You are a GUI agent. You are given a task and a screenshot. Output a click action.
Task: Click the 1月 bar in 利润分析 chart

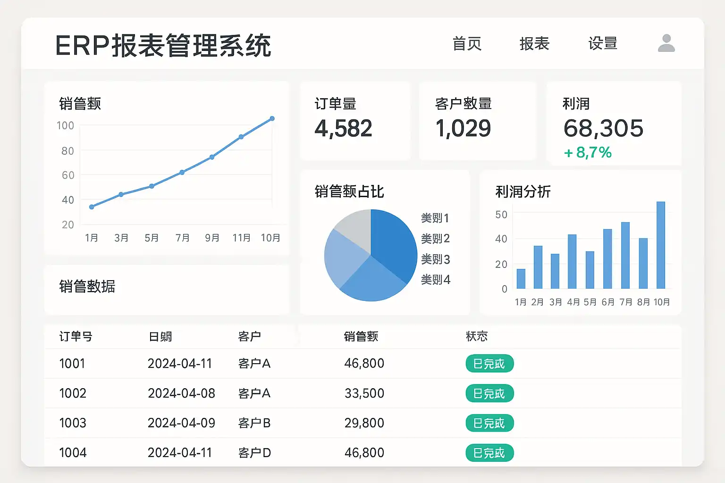[521, 279]
